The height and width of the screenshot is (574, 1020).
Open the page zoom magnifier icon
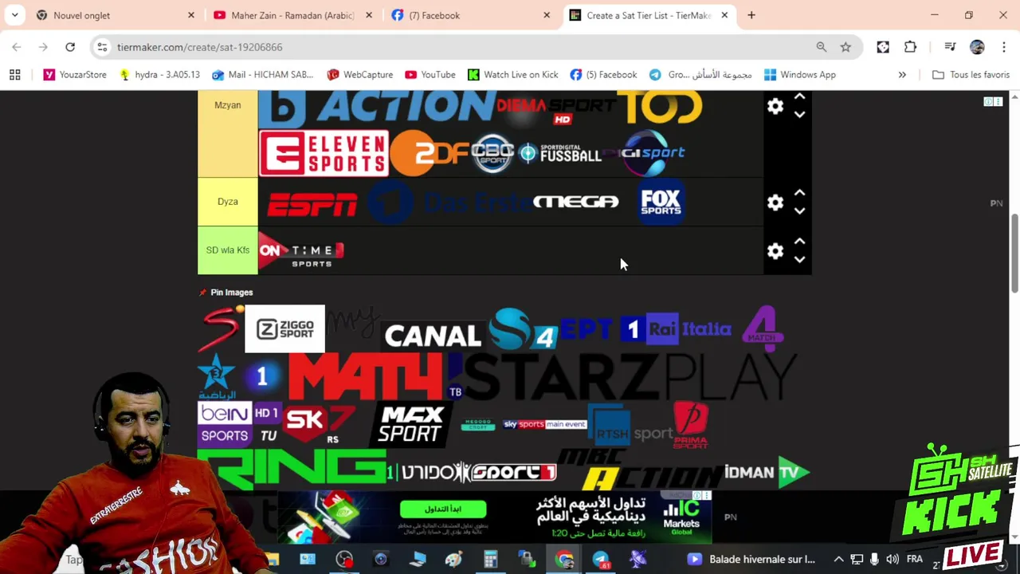tap(822, 47)
